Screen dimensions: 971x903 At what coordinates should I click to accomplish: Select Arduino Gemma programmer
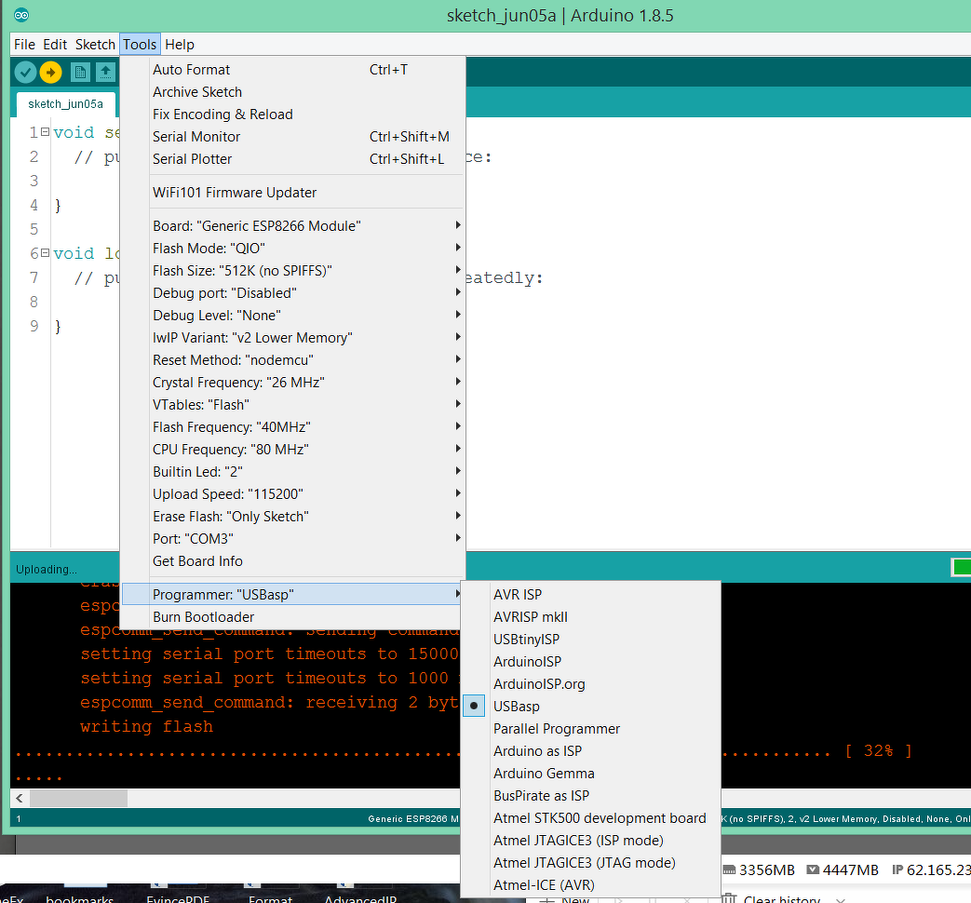tap(591, 773)
